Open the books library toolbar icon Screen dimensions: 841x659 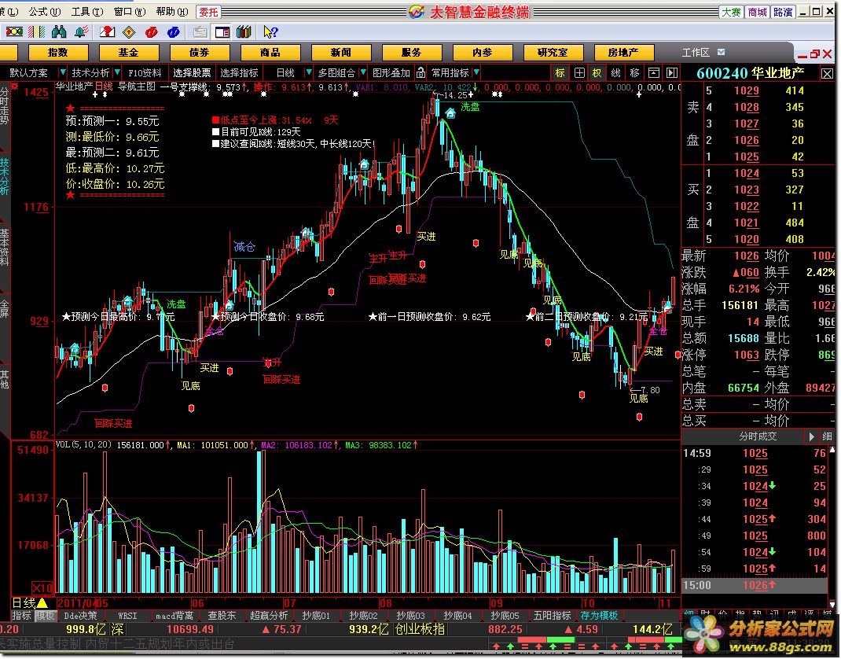244,32
